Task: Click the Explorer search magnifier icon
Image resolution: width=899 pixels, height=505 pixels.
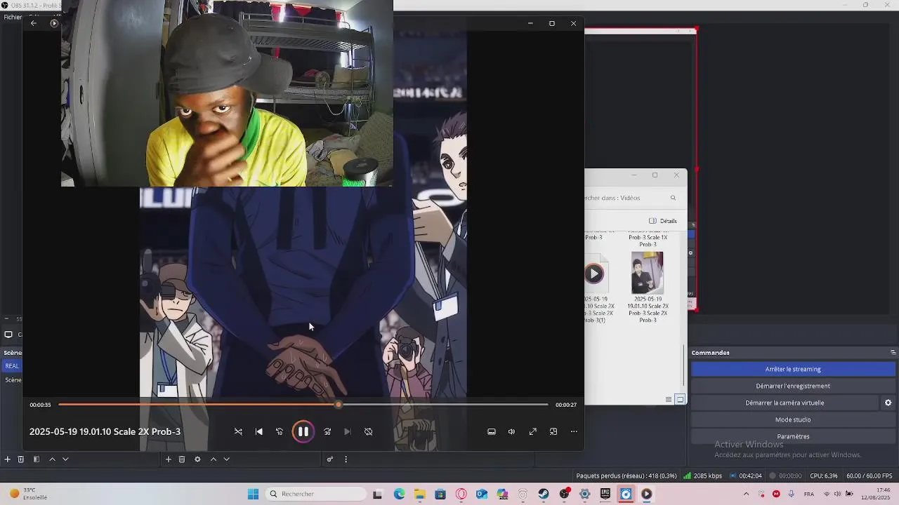Action: 673,198
